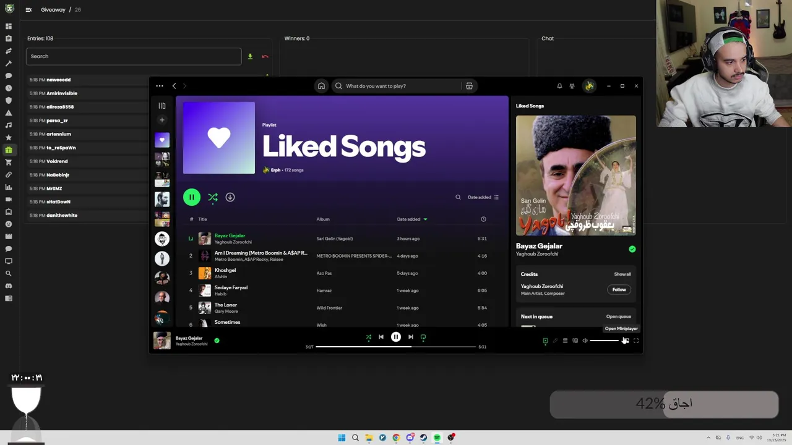The image size is (792, 445).
Task: Open dashboard icon in Giveaway sidebar
Action: click(x=9, y=26)
